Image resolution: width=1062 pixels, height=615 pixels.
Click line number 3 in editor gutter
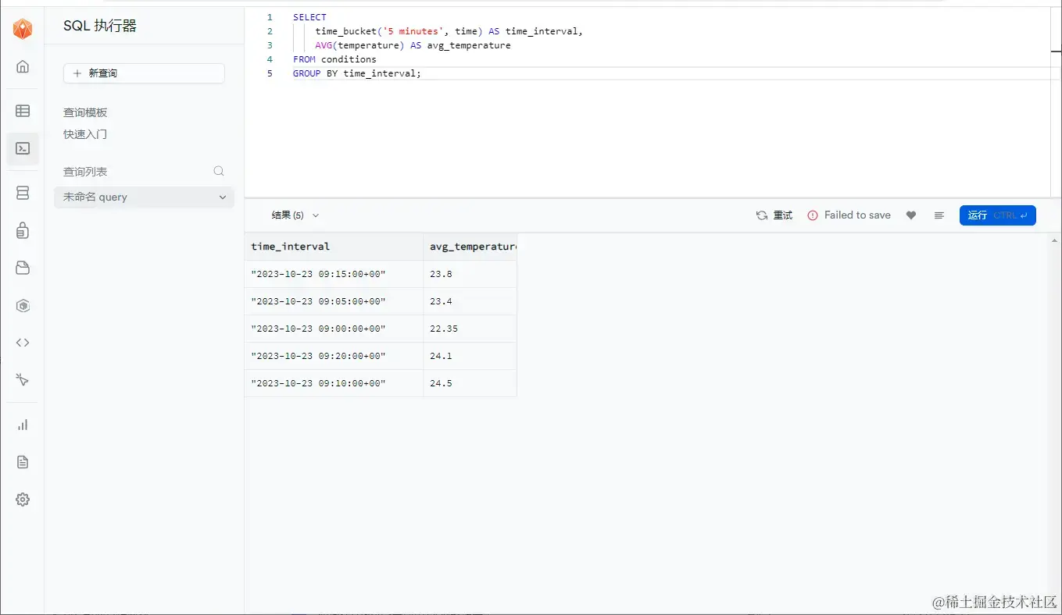pyautogui.click(x=270, y=45)
